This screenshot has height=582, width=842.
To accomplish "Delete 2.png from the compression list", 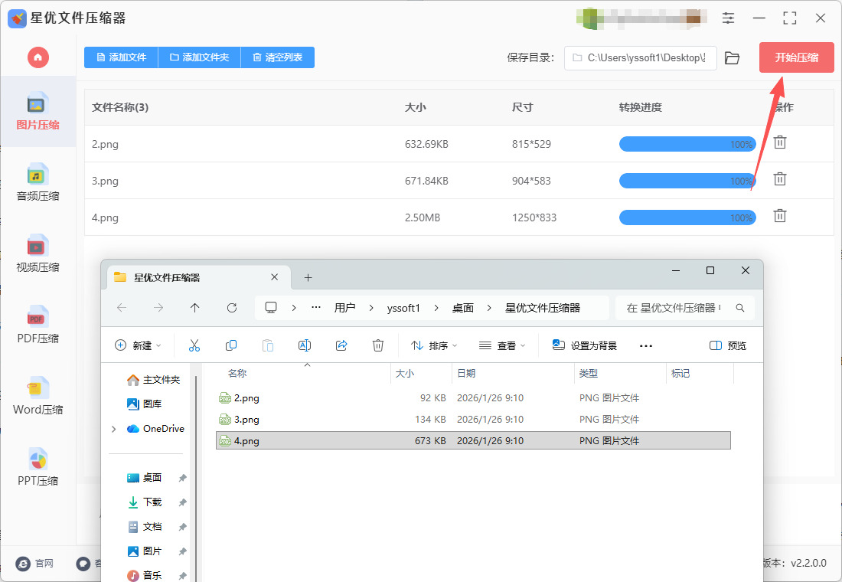I will coord(779,143).
